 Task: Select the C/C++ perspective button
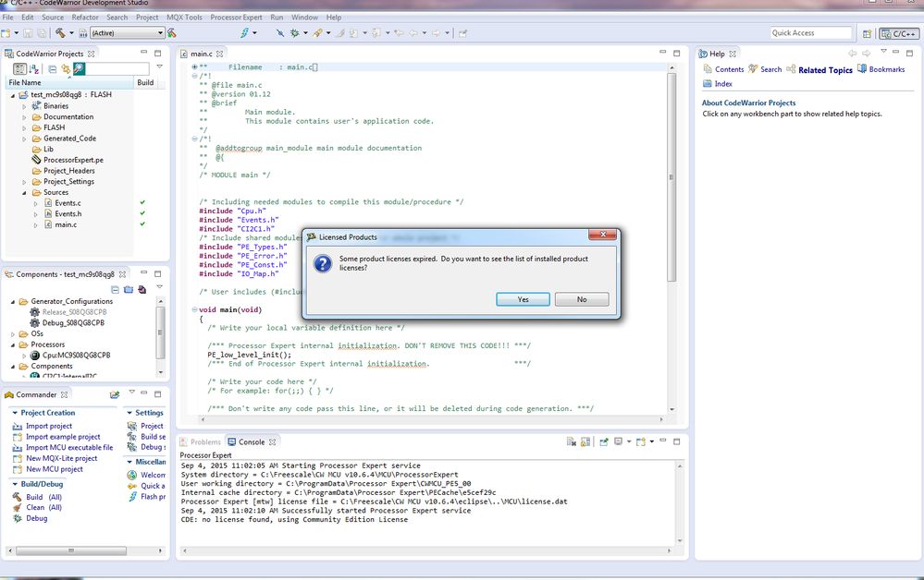coord(899,33)
